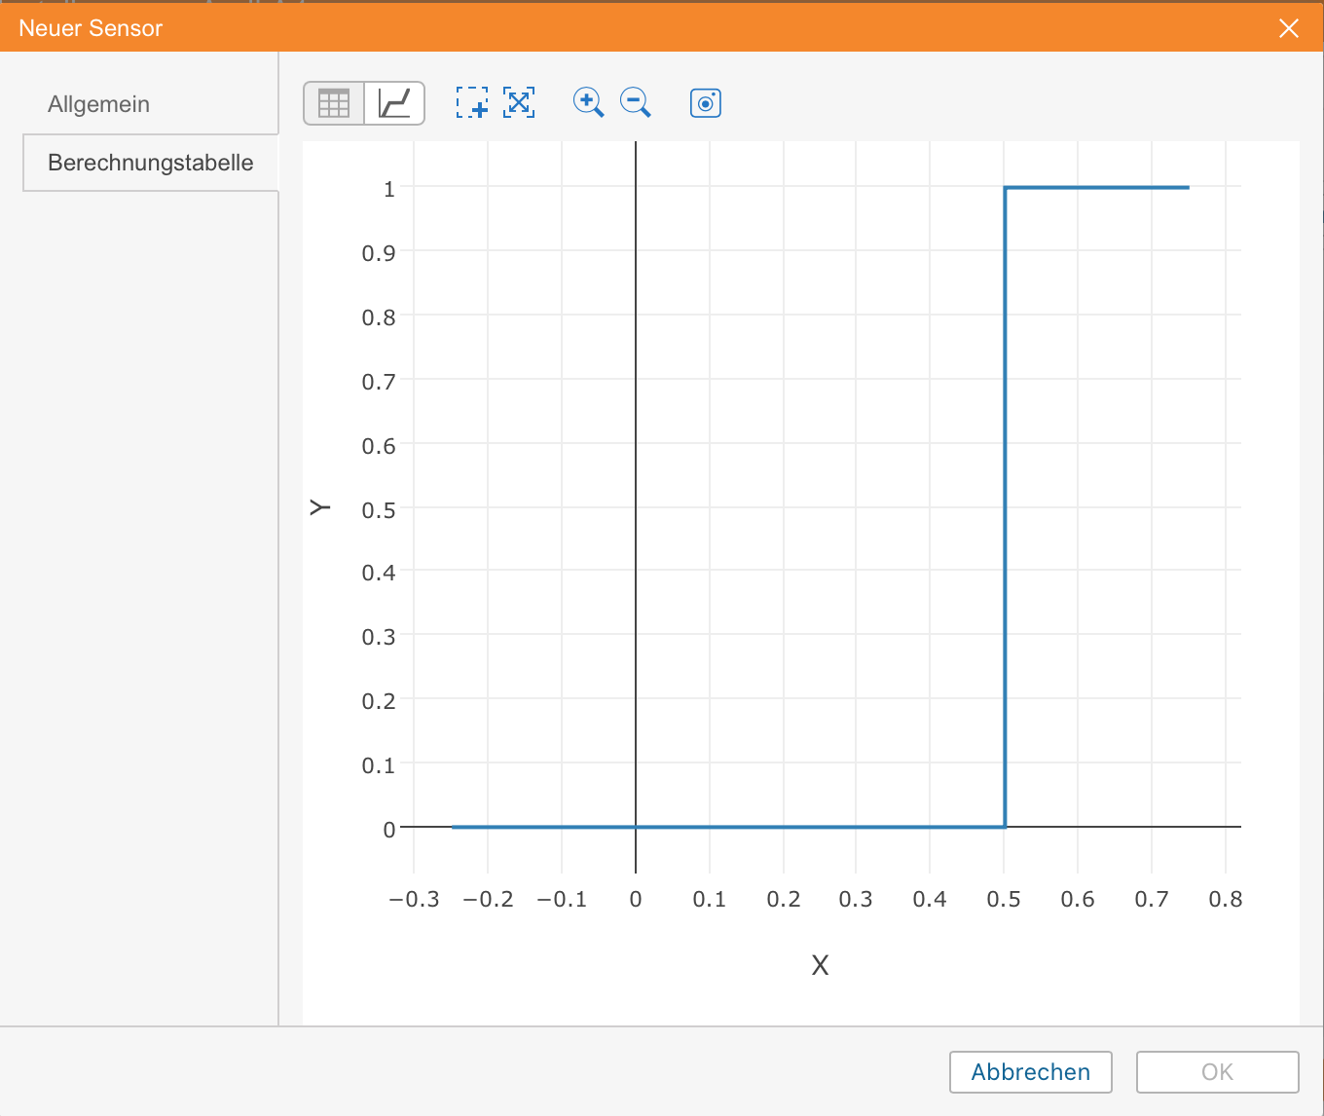
Task: Click the 0.9 tick label on Y axis
Action: (x=379, y=253)
